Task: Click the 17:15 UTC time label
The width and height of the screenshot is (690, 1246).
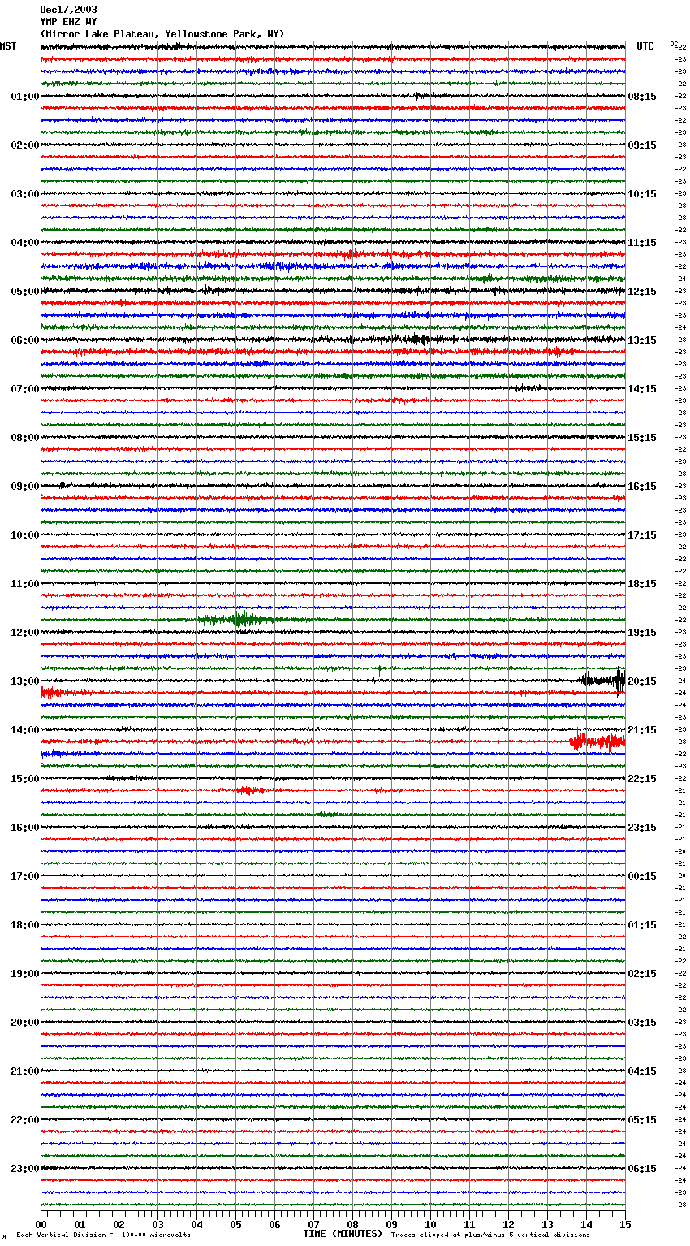Action: point(642,535)
